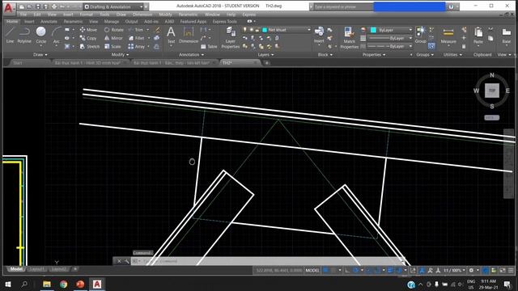Switch to the Parametric ribbon tab
518x291 pixels.
(73, 22)
